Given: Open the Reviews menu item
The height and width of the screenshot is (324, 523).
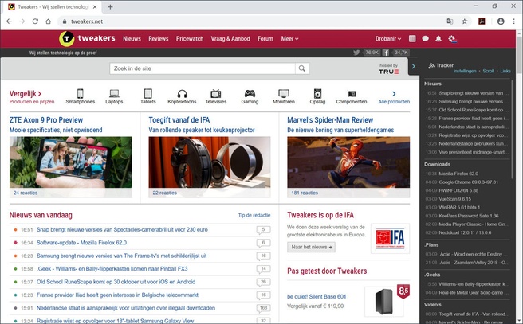Looking at the screenshot, I should pos(159,39).
